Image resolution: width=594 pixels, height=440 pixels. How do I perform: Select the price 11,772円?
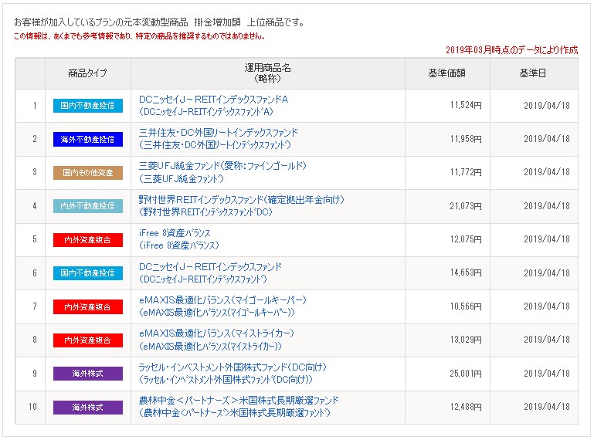click(466, 172)
